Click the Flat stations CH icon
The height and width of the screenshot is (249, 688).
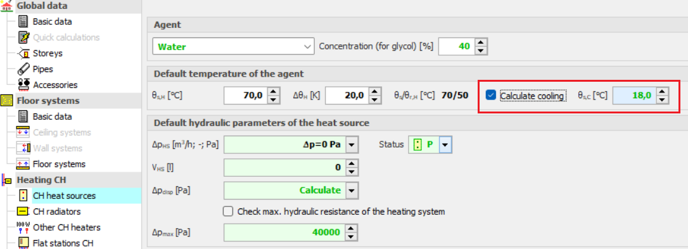pyautogui.click(x=24, y=243)
